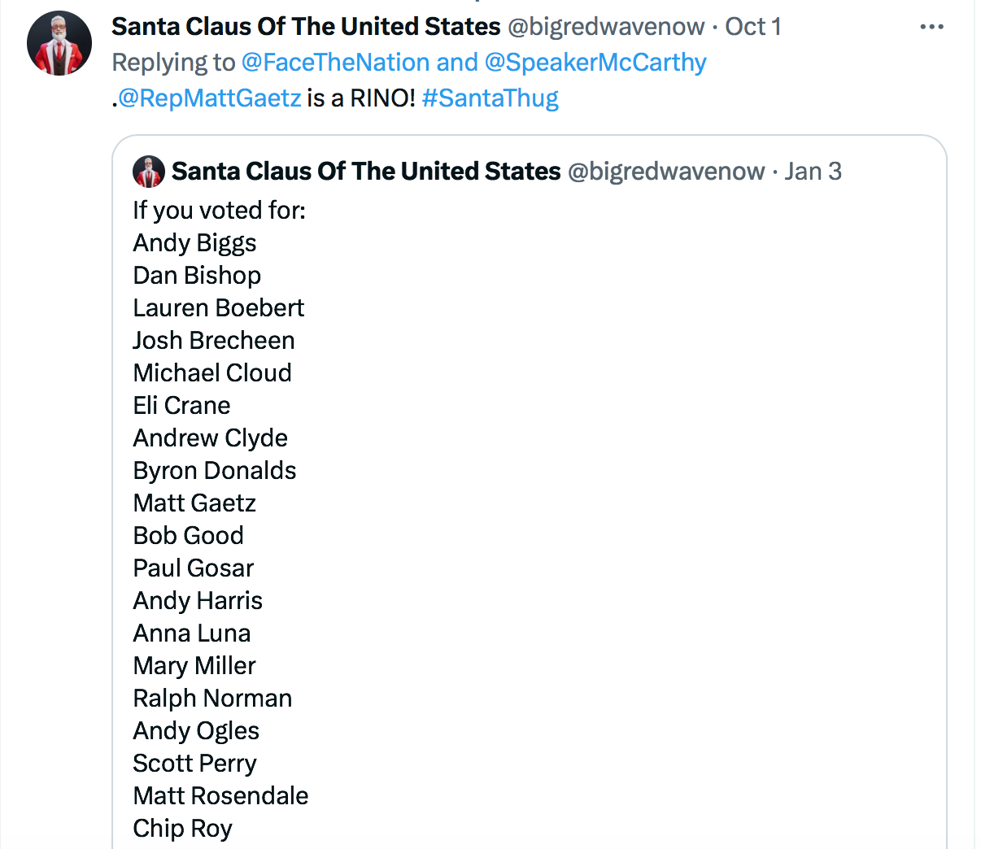Click "Matt Gaetz" in the quoted list
Screen dimensions: 981x849
pos(194,503)
